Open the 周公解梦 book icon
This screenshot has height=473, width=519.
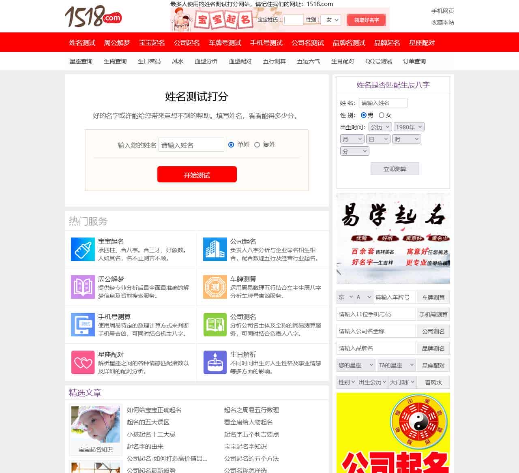coord(83,287)
